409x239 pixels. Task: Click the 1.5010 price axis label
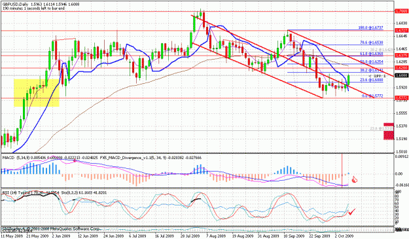[401, 151]
